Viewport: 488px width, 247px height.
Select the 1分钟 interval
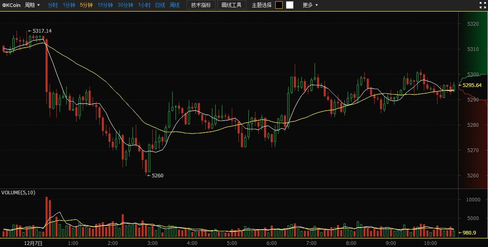tap(69, 5)
